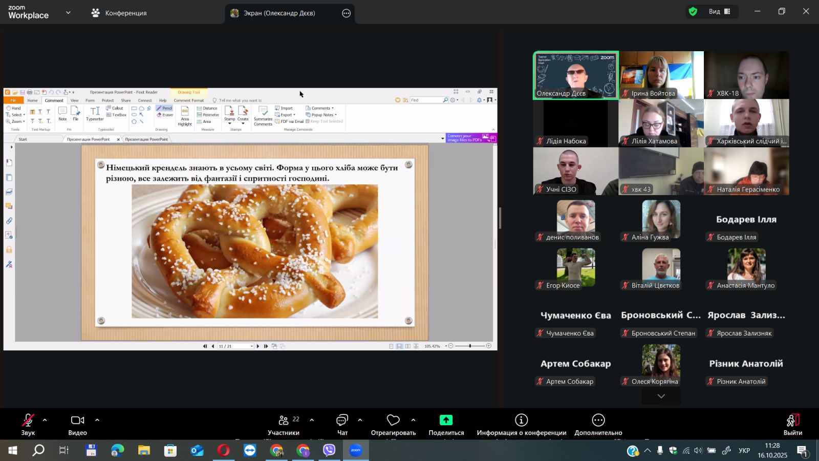
Task: Open the Чат chat panel
Action: (342, 425)
